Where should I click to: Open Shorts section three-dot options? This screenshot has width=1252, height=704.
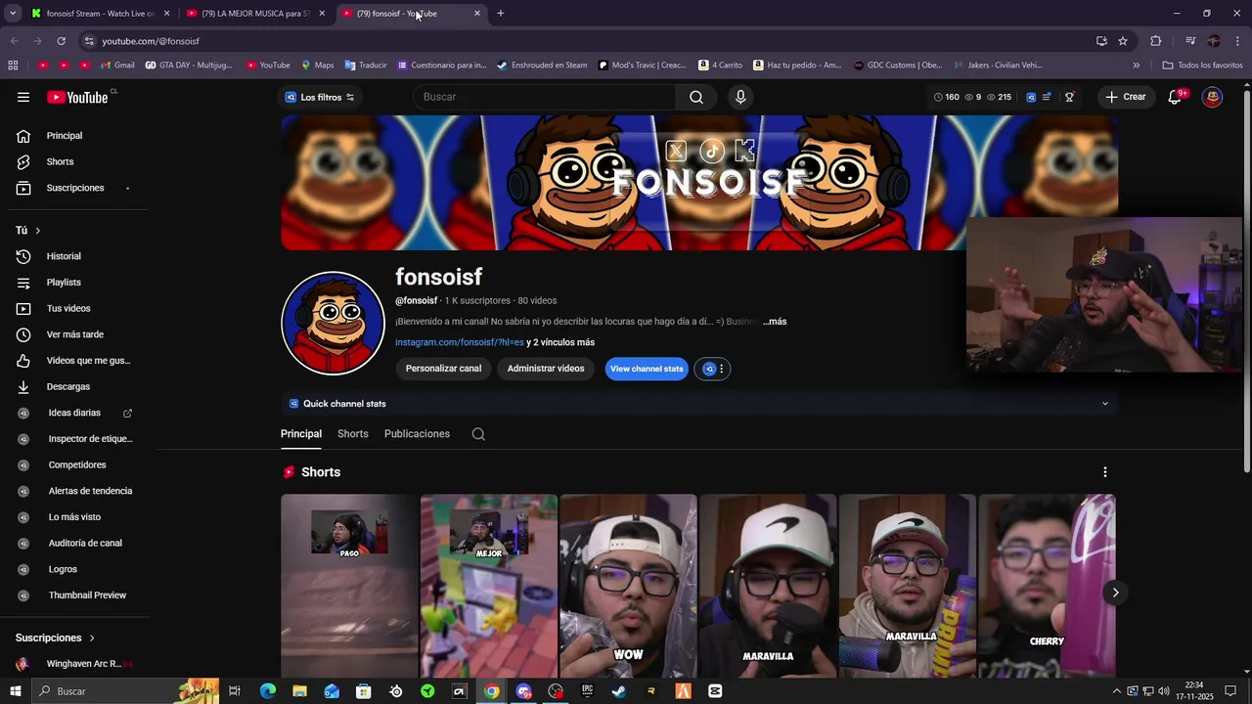1105,472
